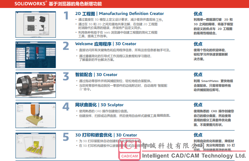The width and height of the screenshot is (249, 161).
Task: Click benefit text '使用熟悉的 CAD 操作创建您自己的细分曲面'
Action: click(x=214, y=118)
